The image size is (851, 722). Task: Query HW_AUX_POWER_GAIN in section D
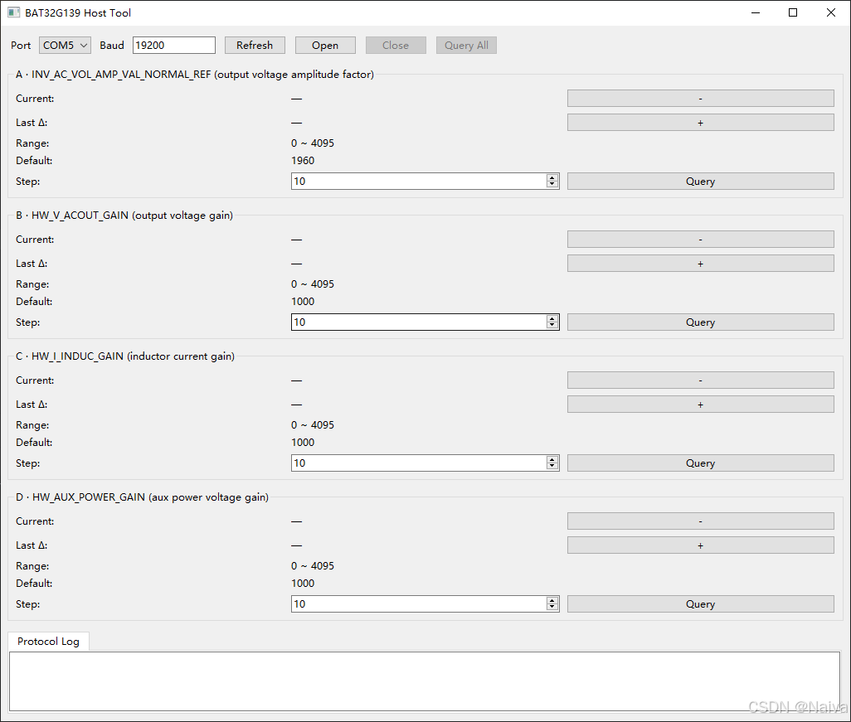(x=701, y=604)
